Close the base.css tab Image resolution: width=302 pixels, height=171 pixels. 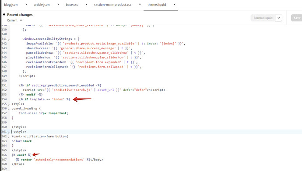[x=87, y=4]
